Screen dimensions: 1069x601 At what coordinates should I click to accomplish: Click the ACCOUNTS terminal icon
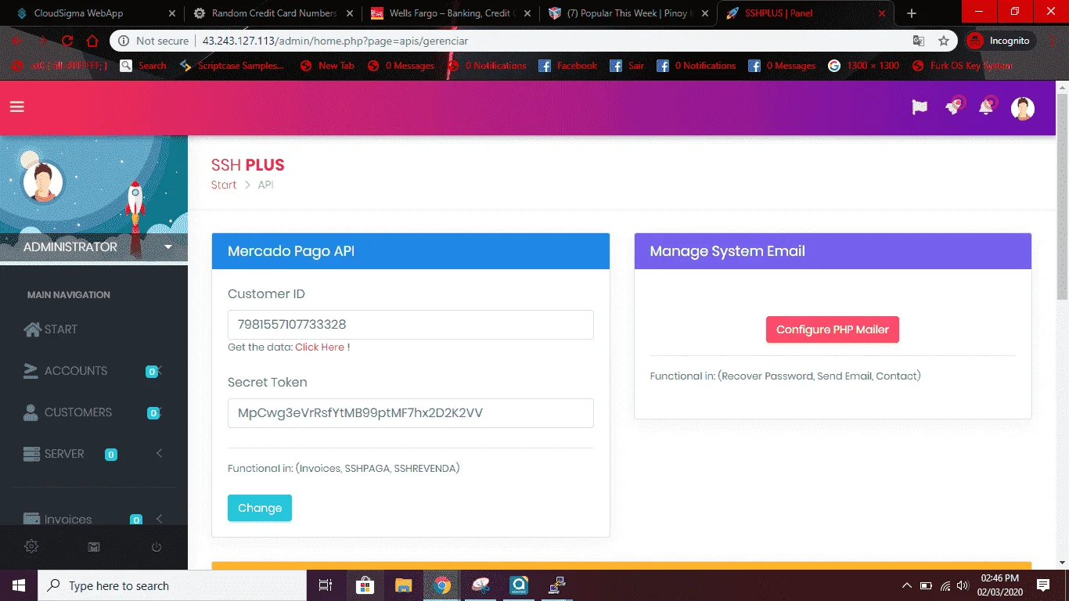[31, 371]
